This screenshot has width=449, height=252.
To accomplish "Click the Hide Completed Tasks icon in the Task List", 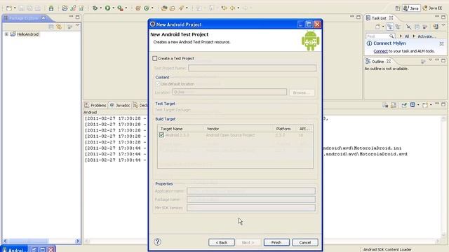I will [408, 27].
